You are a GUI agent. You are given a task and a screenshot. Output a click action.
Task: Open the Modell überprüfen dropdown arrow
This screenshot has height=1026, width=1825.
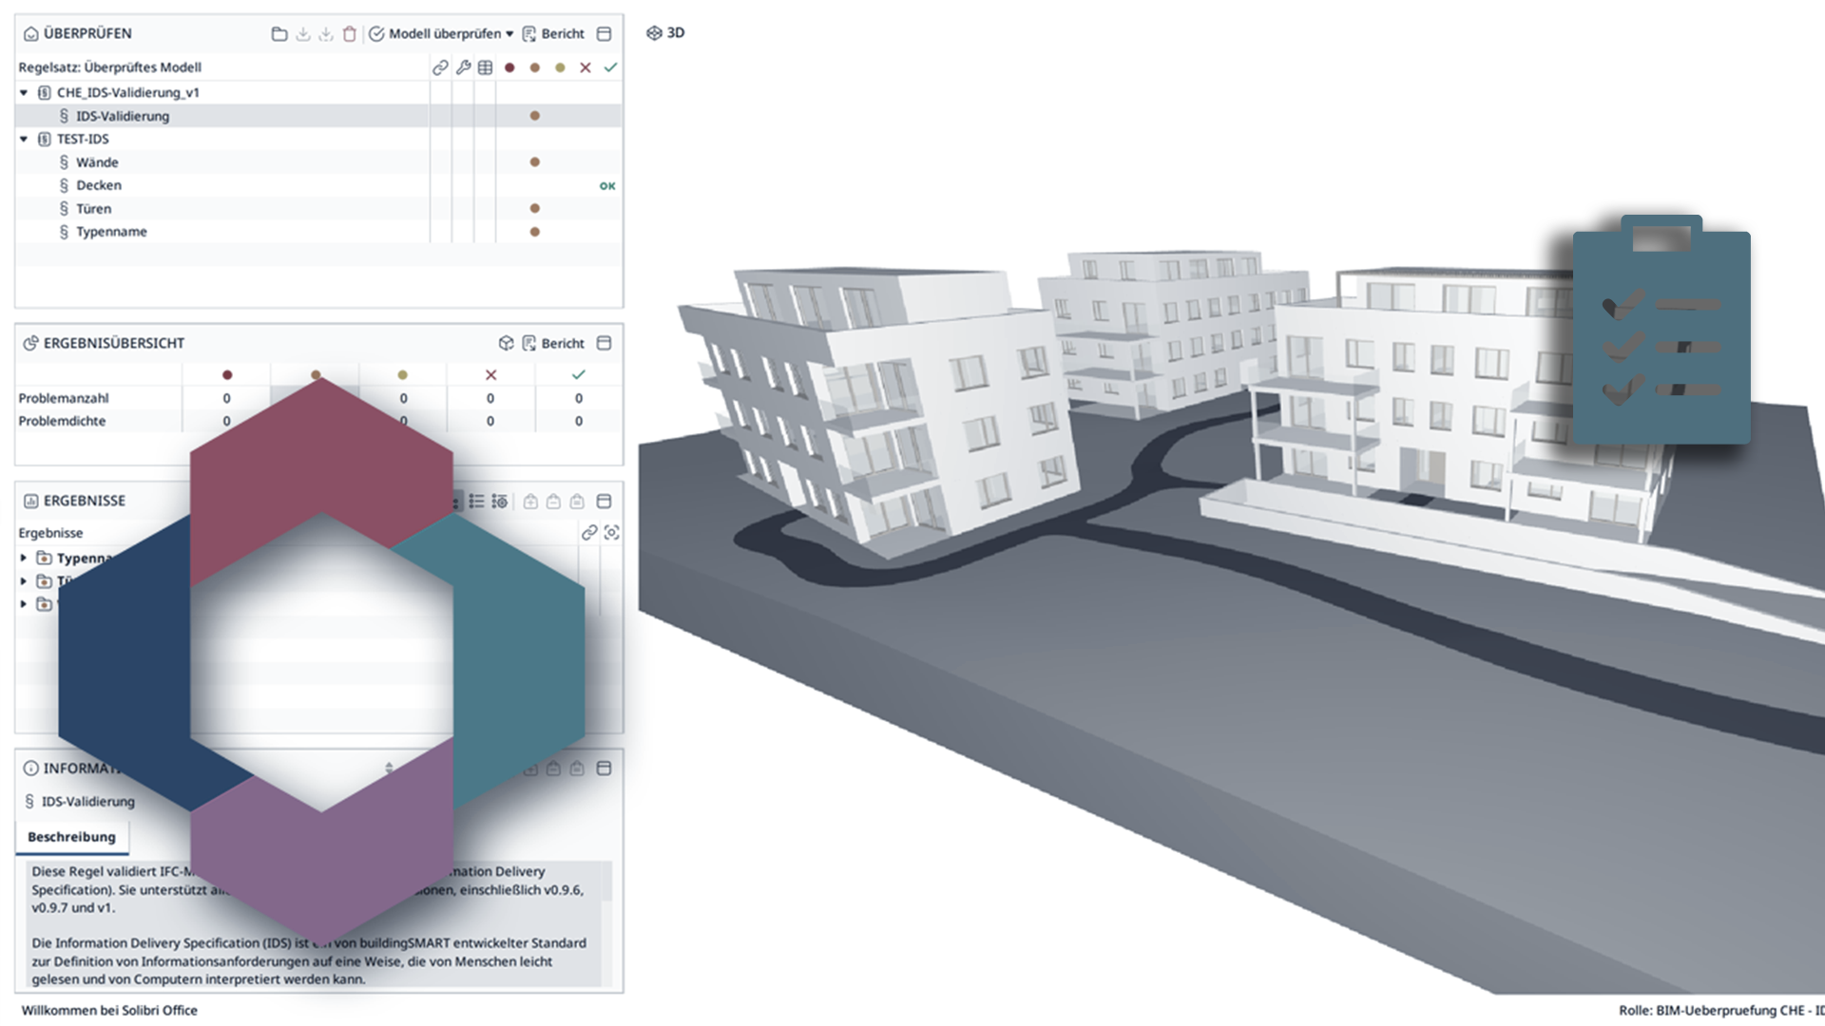[x=509, y=34]
